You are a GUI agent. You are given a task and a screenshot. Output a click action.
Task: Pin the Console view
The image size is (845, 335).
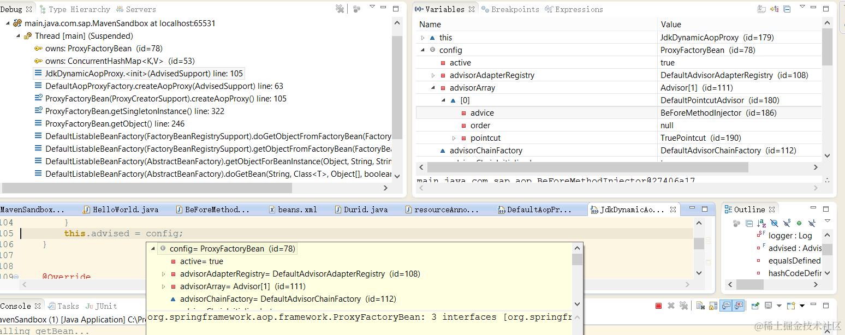(755, 306)
